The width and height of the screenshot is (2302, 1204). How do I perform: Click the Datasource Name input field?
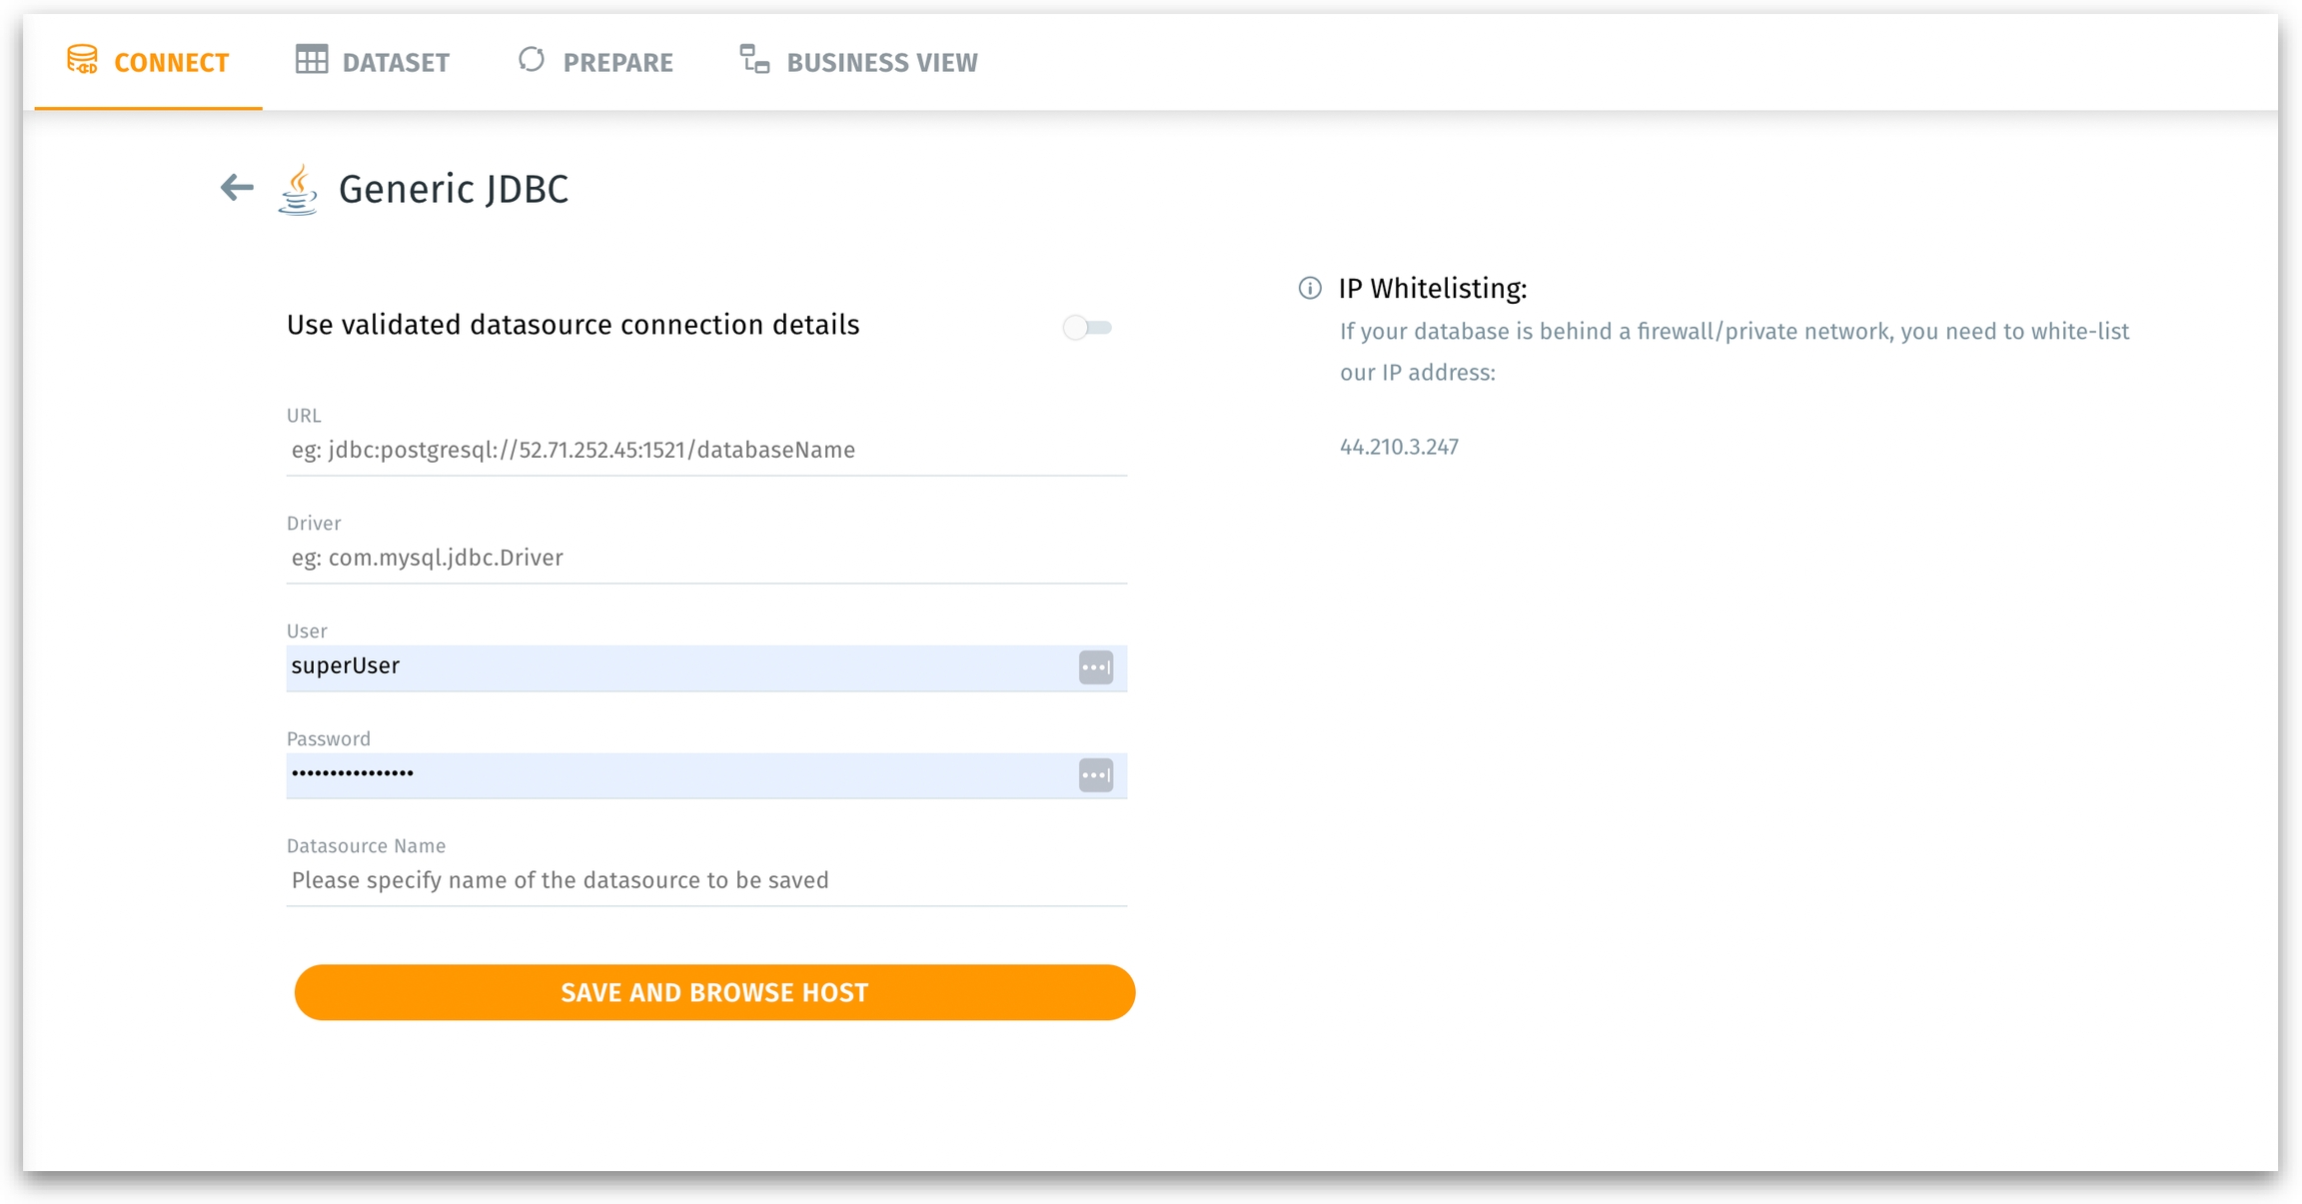pyautogui.click(x=705, y=881)
